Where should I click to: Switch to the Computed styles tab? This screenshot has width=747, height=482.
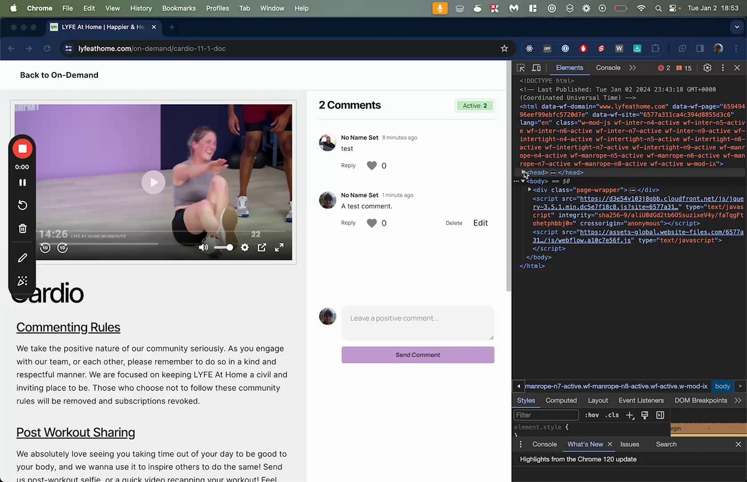tap(561, 400)
